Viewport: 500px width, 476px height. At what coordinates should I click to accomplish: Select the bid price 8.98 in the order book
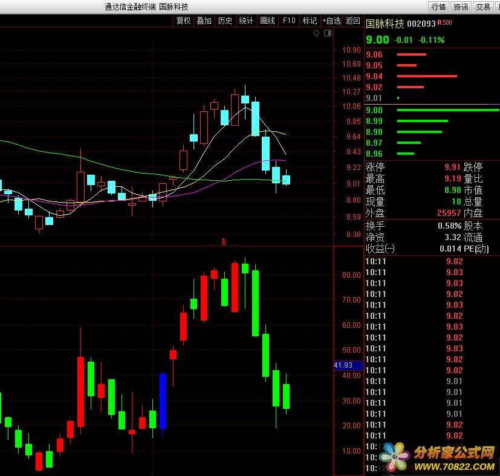coord(432,132)
